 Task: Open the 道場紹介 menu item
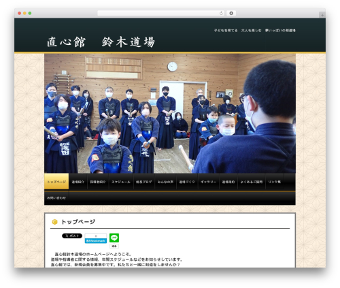pos(78,182)
